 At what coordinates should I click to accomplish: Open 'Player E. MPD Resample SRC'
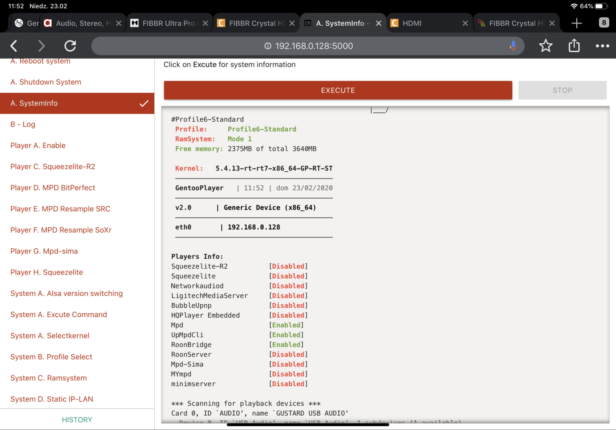[x=77, y=209]
